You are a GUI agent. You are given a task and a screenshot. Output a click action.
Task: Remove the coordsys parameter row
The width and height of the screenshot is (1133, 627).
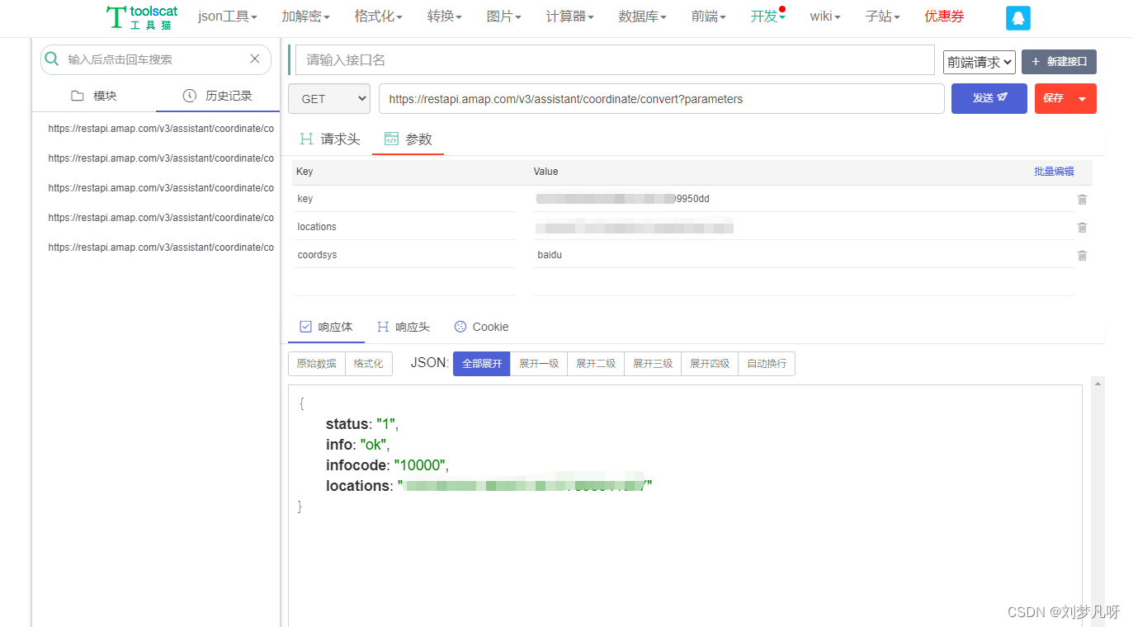1082,255
